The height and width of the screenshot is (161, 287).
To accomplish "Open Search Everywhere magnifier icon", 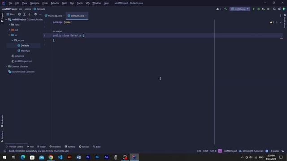I will (x=274, y=9).
